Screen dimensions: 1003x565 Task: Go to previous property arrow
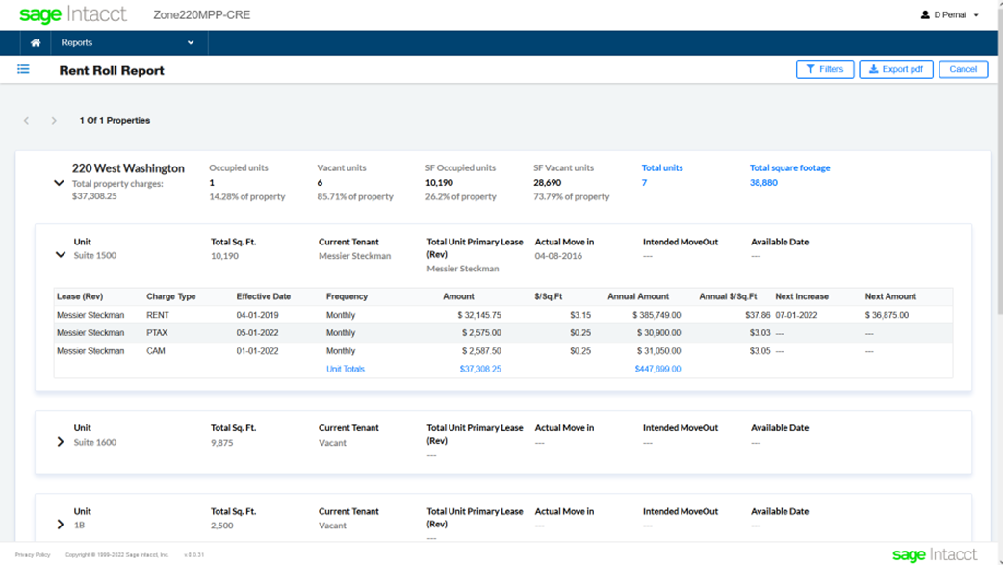pyautogui.click(x=27, y=121)
